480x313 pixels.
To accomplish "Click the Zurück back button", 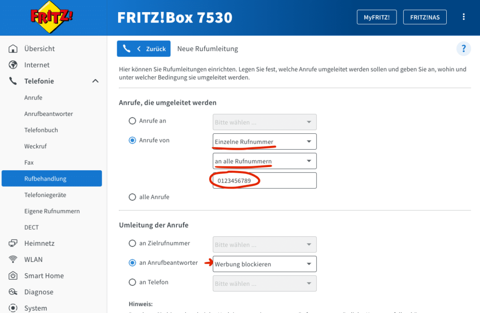I will coord(144,49).
